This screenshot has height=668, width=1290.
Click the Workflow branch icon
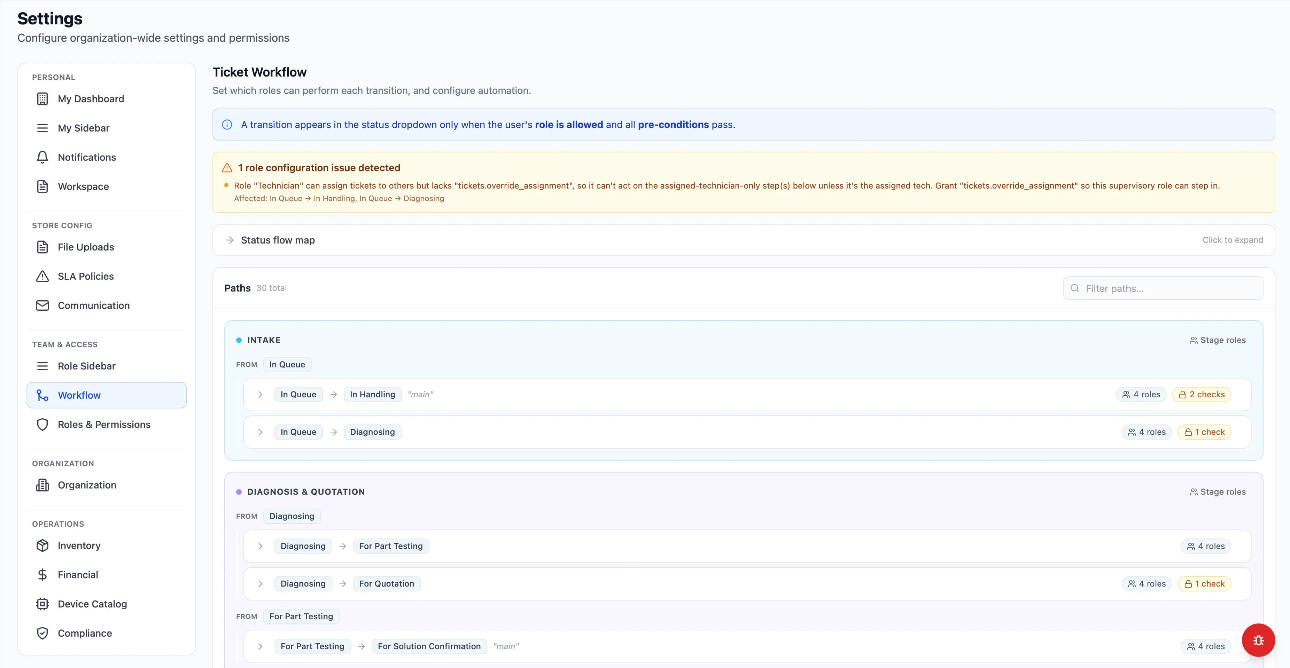point(42,395)
